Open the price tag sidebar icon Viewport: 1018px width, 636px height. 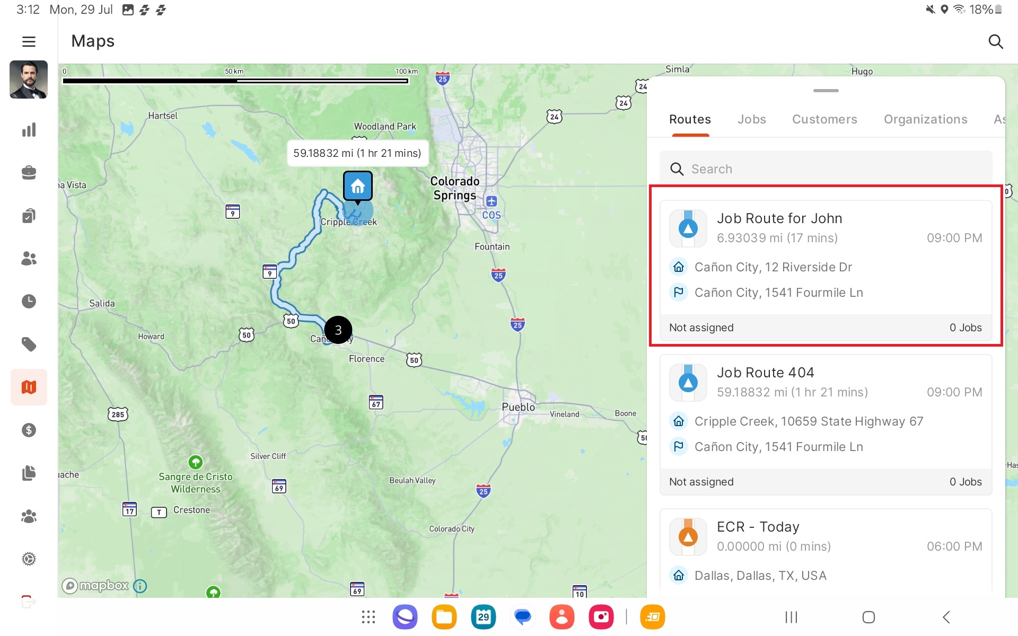29,344
